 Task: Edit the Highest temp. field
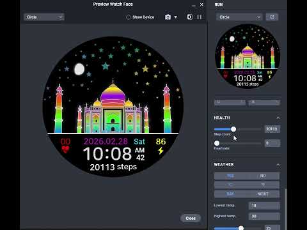point(264,217)
